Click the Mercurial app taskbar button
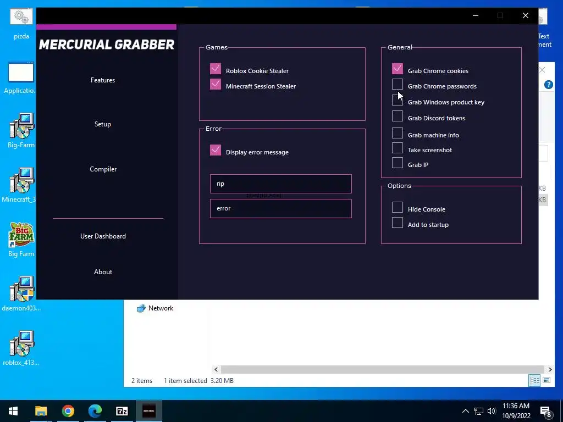Viewport: 563px width, 422px height. 149,411
